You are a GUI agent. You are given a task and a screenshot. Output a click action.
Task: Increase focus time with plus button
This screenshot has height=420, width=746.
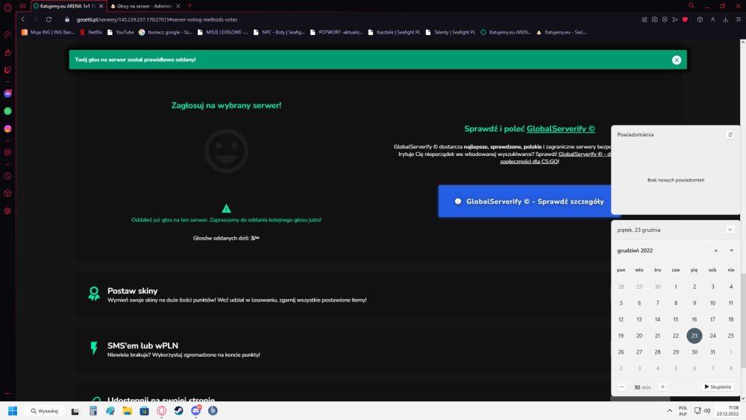[x=662, y=386]
